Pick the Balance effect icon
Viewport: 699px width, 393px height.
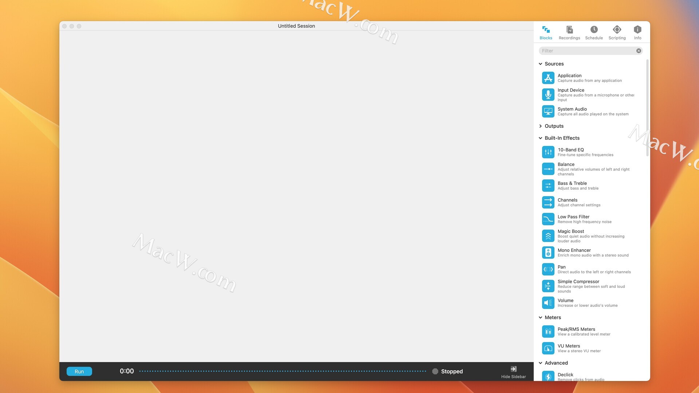click(548, 169)
